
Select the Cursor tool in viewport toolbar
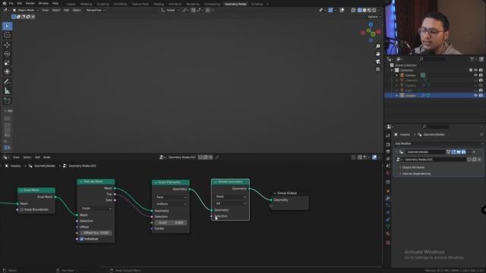pyautogui.click(x=7, y=36)
